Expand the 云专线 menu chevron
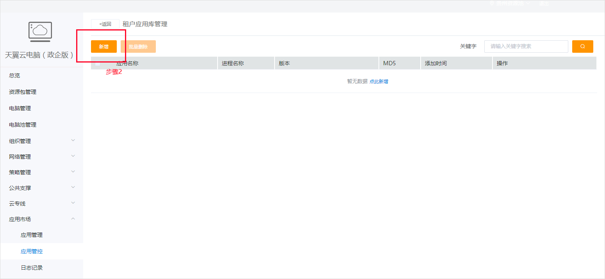Image resolution: width=605 pixels, height=279 pixels. 73,203
